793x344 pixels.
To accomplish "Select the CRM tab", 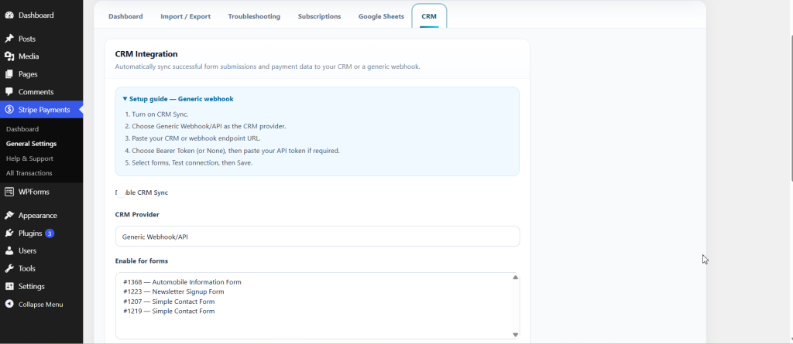I will point(429,17).
